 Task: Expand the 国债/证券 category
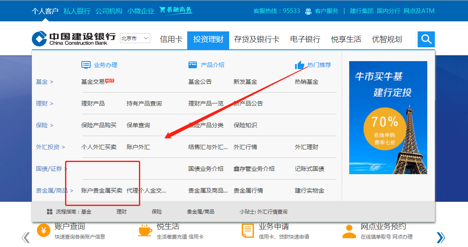tap(51, 168)
